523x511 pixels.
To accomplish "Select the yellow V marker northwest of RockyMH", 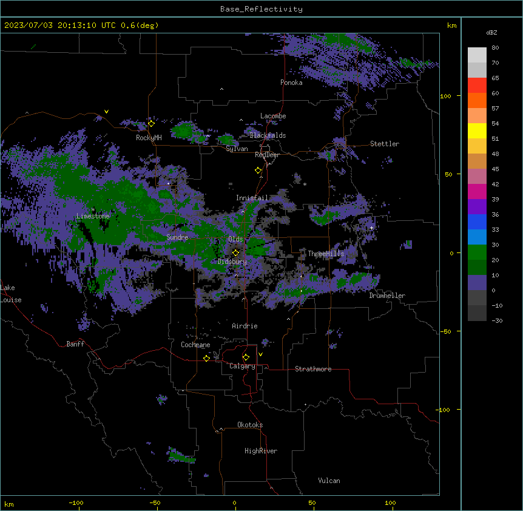I will 106,112.
